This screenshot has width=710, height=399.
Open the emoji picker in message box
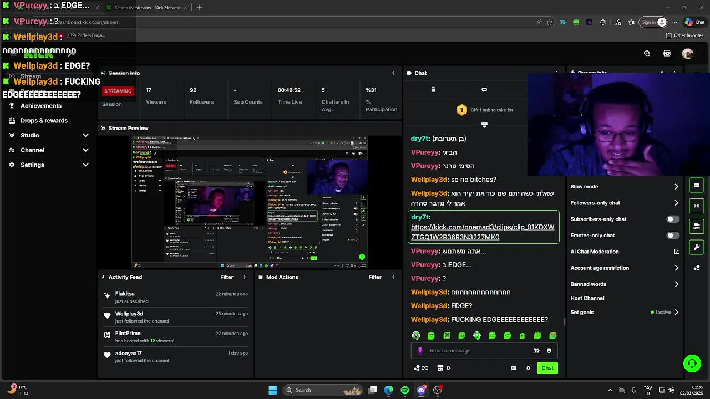click(549, 350)
